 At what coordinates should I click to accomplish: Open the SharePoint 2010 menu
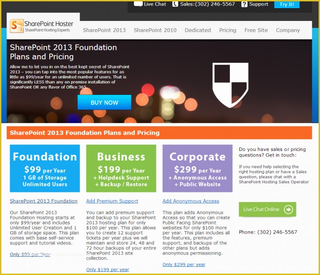[155, 30]
